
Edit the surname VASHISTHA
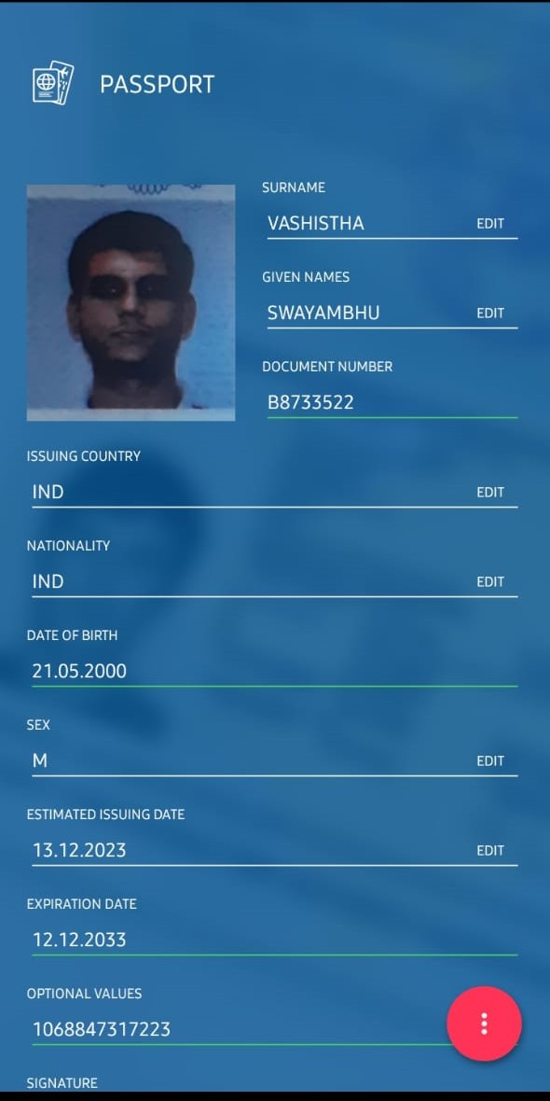(490, 223)
